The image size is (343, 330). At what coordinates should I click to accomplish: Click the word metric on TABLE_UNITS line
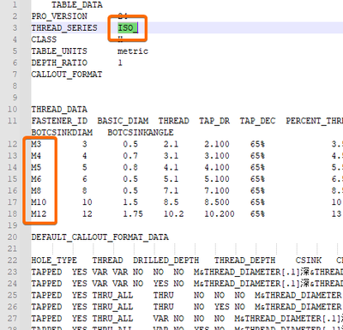133,51
